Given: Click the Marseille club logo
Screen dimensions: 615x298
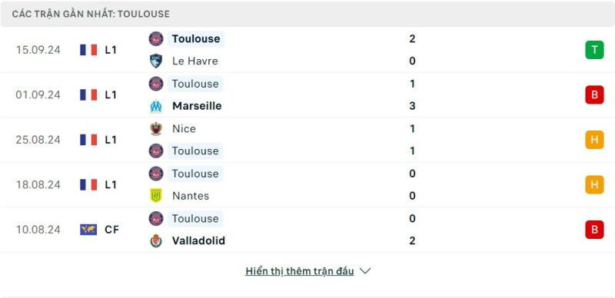Looking at the screenshot, I should pos(156,106).
